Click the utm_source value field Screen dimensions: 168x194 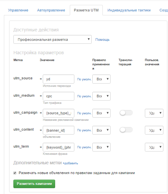(58, 79)
